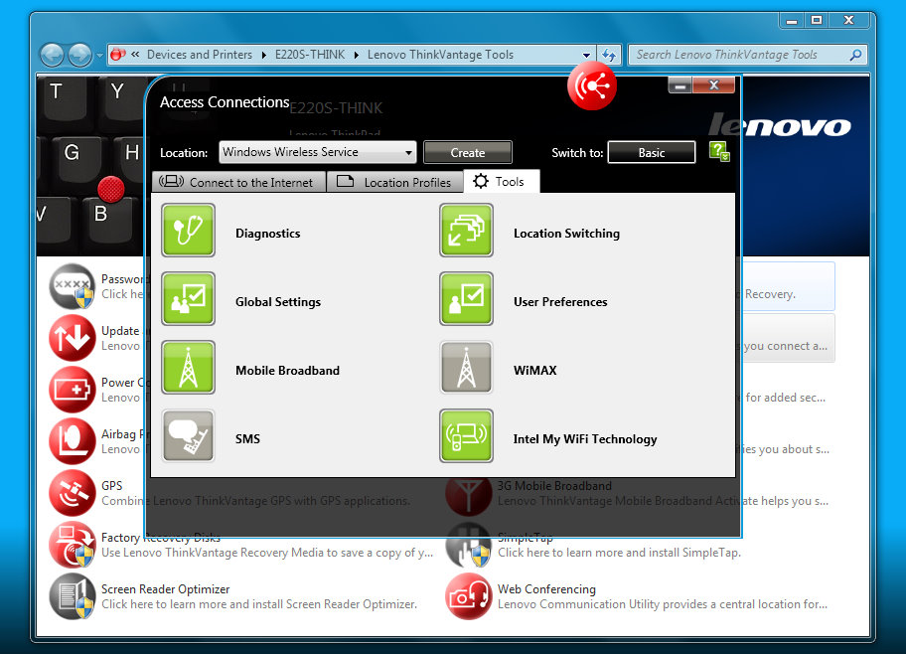Open User Preferences icon
This screenshot has height=654, width=906.
tap(466, 298)
